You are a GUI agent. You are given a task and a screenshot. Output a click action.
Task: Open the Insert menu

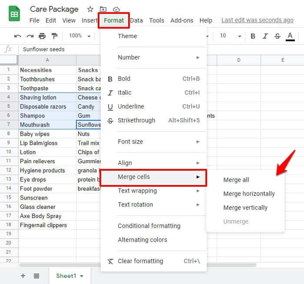[x=89, y=20]
